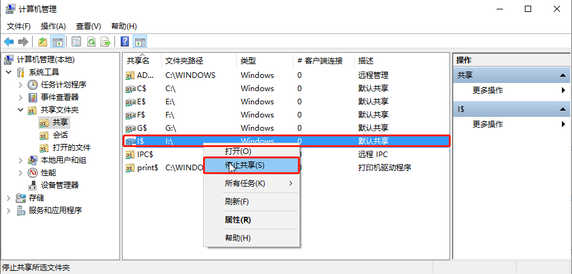Click the share icon of the E$ row
Image resolution: width=572 pixels, height=274 pixels.
(130, 102)
